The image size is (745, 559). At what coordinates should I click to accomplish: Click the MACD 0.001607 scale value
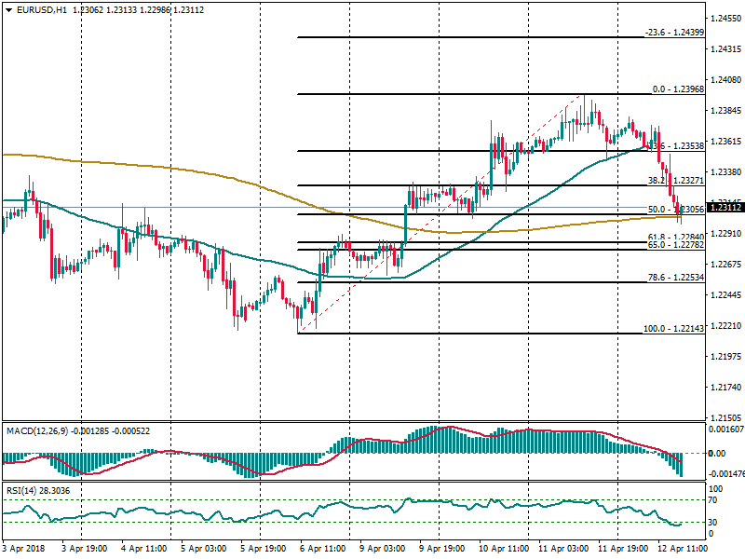[725, 429]
